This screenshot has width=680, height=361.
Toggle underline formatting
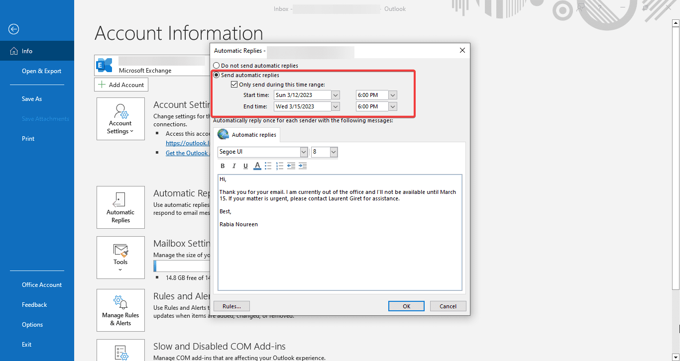[x=245, y=166]
